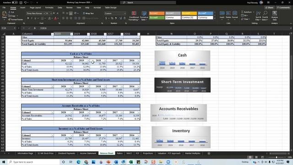The height and width of the screenshot is (165, 293).
Task: Click the Fill Color bucket icon
Action: 49,18
